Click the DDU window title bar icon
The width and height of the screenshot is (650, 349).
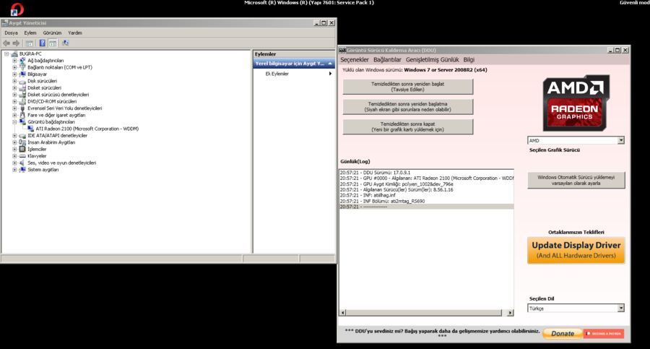pyautogui.click(x=342, y=50)
